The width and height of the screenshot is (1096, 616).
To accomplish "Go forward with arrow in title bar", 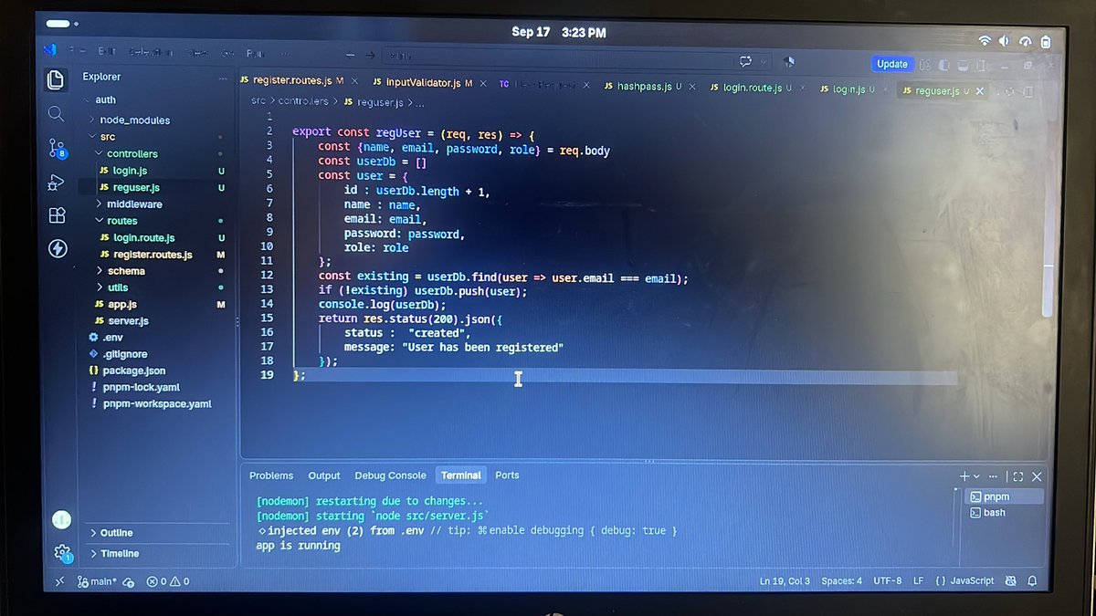I will pyautogui.click(x=370, y=55).
